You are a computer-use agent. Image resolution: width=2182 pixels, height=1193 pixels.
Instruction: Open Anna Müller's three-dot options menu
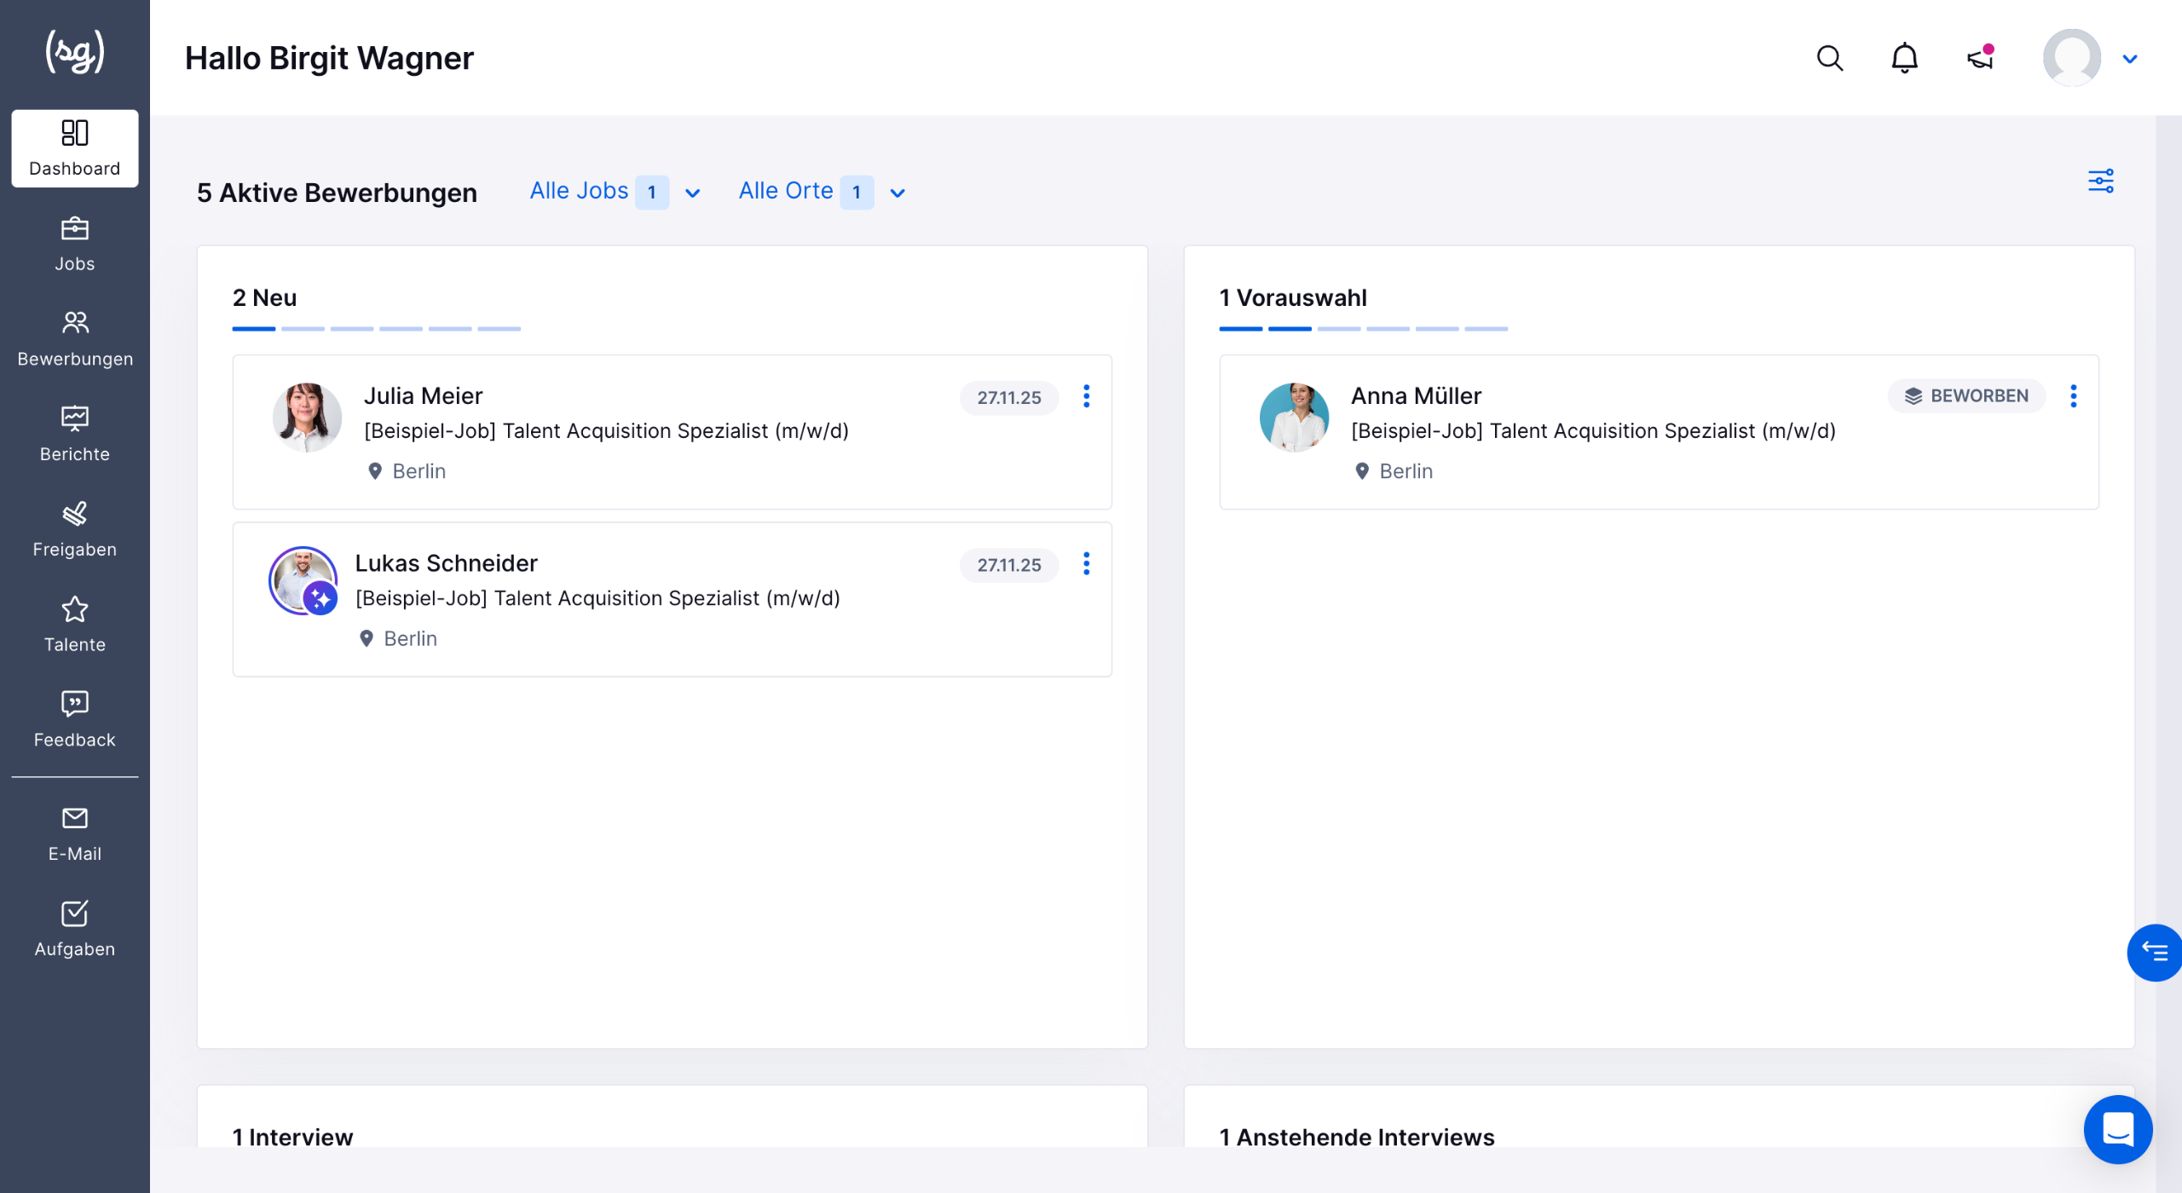pyautogui.click(x=2073, y=396)
